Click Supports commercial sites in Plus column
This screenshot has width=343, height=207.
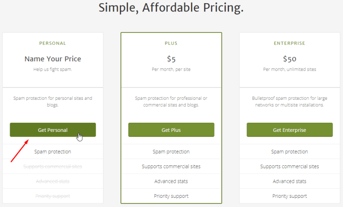pos(171,166)
